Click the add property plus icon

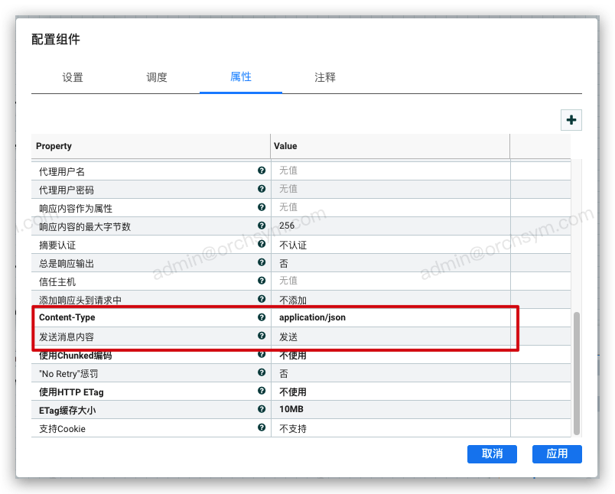(x=571, y=120)
